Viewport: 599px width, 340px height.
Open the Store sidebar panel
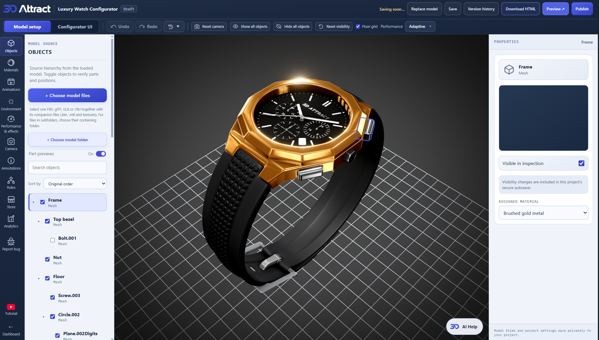click(11, 203)
